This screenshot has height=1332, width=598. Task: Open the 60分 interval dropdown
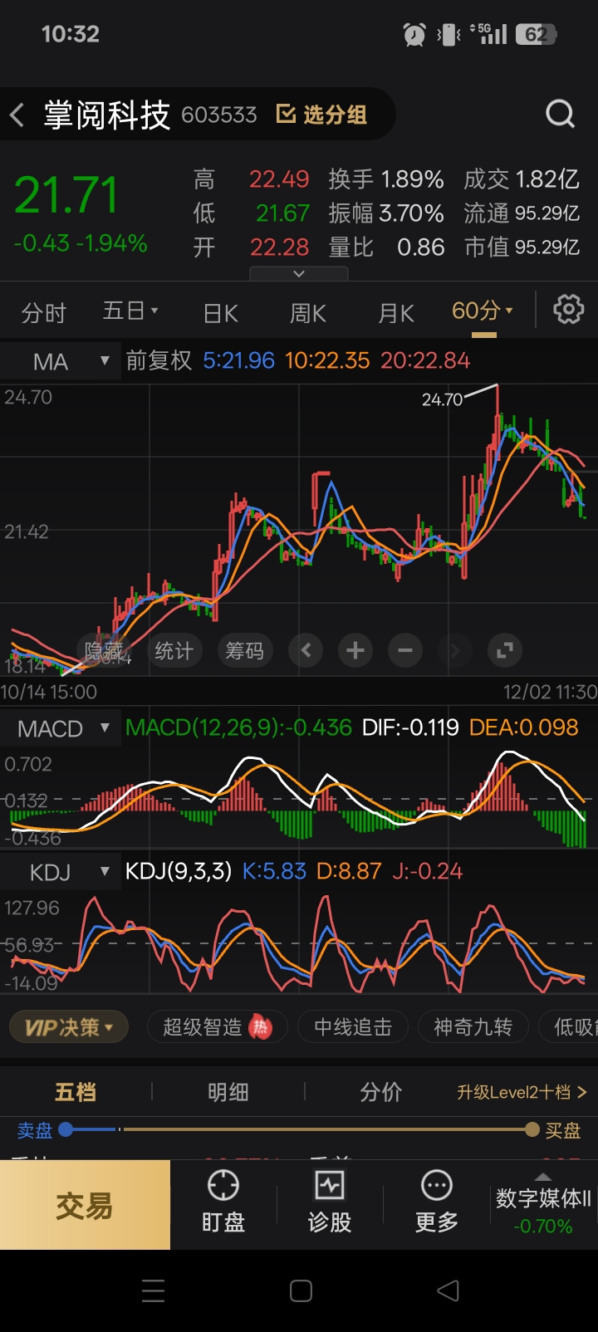(483, 311)
